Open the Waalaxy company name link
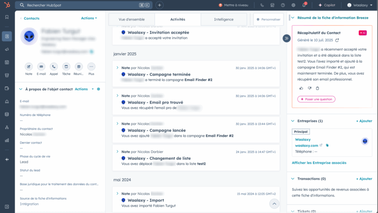378x213 pixels. (x=303, y=139)
